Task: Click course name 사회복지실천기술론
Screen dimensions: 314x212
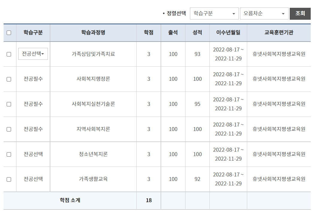Action: (x=93, y=104)
